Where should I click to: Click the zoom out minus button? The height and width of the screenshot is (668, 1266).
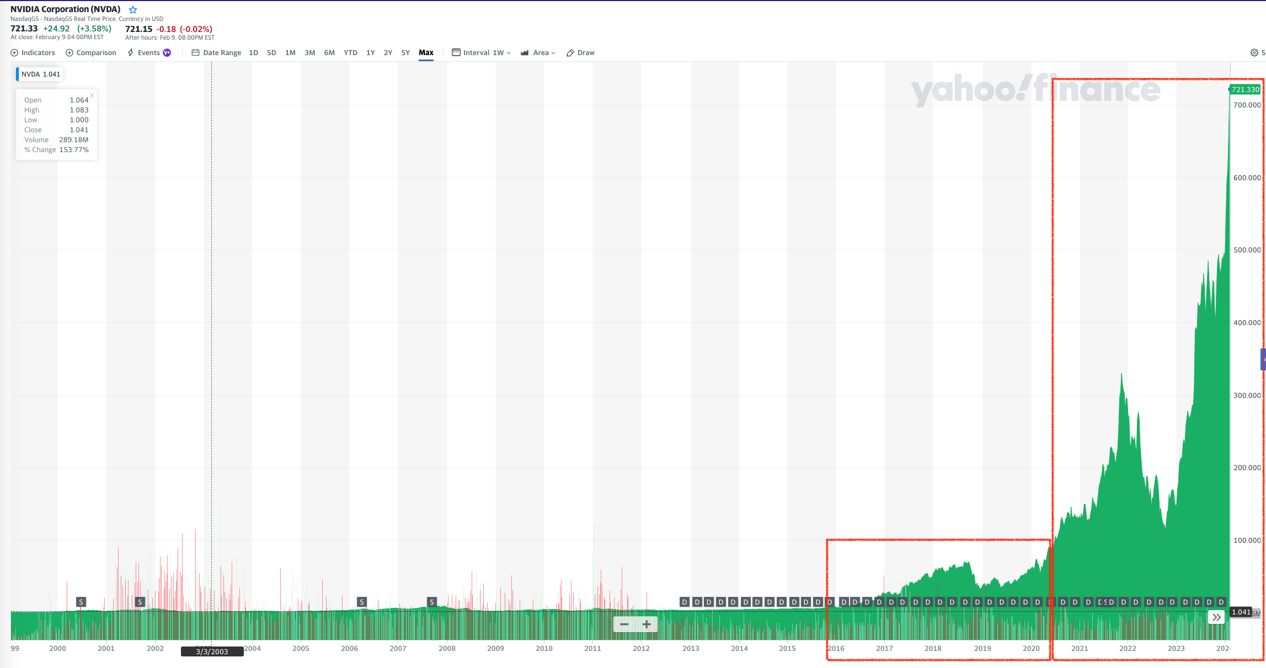click(x=624, y=624)
